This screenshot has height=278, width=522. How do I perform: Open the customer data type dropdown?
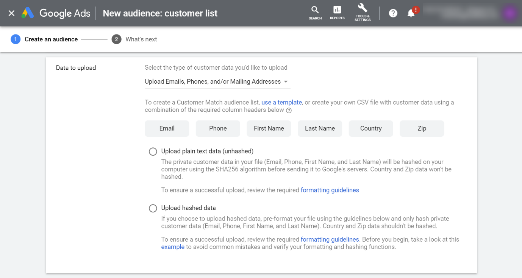click(217, 82)
